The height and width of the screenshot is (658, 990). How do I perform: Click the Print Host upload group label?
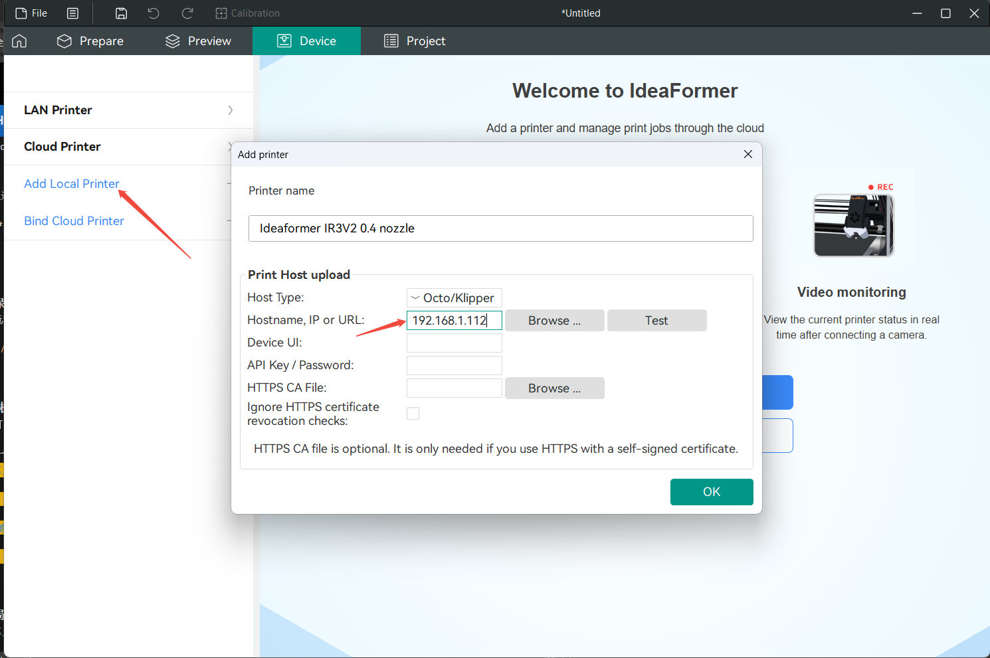[299, 275]
